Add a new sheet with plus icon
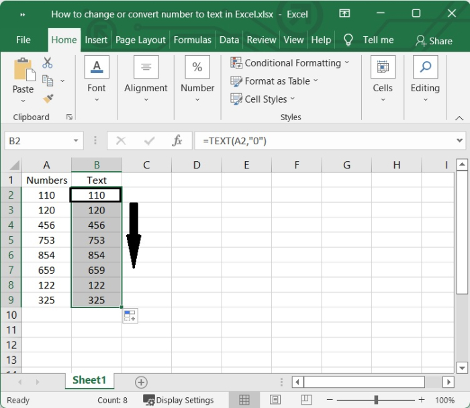 tap(141, 382)
